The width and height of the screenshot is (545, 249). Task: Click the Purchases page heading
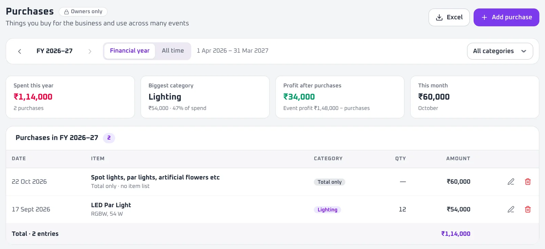tap(30, 11)
